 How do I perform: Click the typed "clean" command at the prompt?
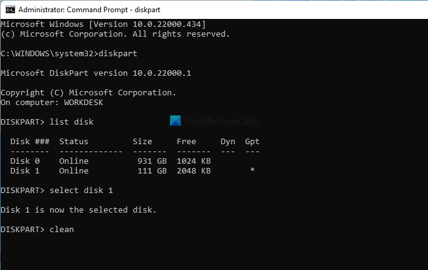[62, 230]
